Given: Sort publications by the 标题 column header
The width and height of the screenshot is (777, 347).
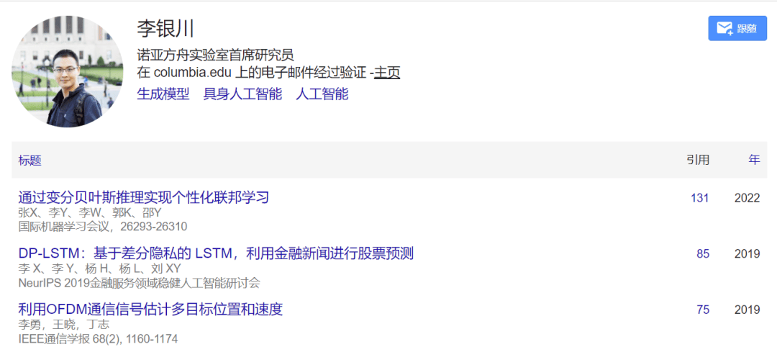Looking at the screenshot, I should [29, 160].
